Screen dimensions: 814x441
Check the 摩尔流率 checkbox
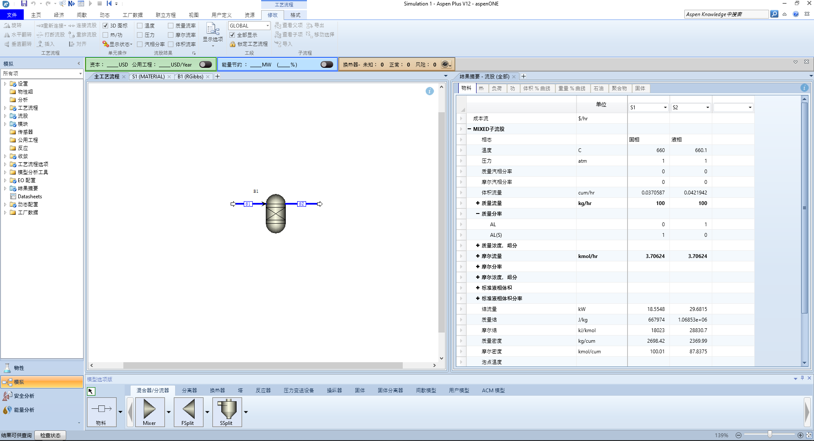[x=170, y=35]
